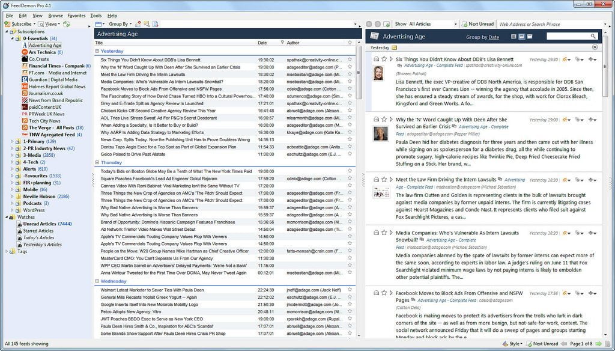Toggle the middle reading layout view button
This screenshot has width=615, height=351.
pyautogui.click(x=522, y=37)
